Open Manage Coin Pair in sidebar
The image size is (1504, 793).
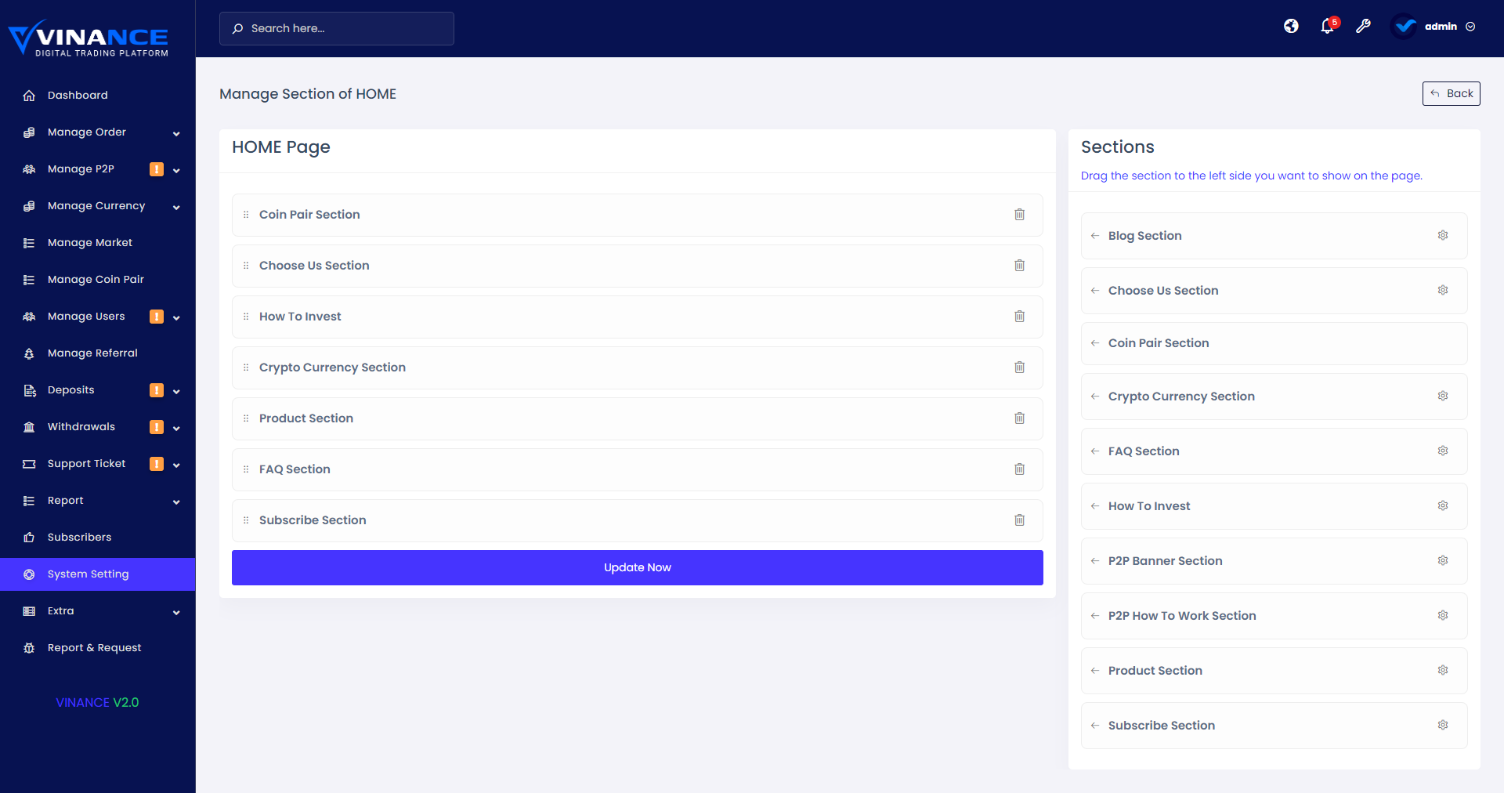[98, 280]
